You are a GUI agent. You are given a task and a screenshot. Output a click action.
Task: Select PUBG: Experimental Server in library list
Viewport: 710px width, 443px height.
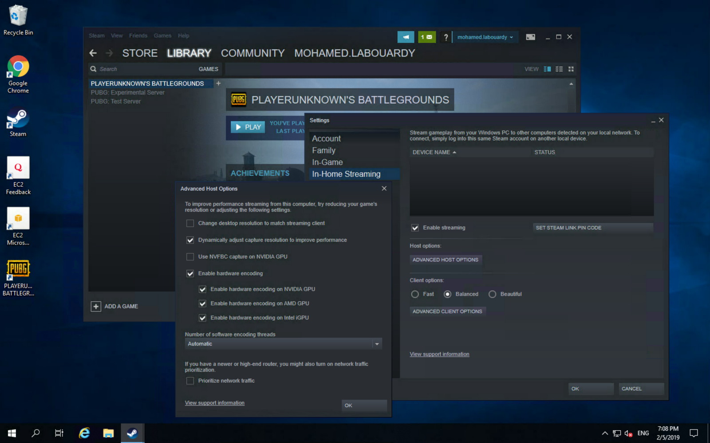[128, 93]
